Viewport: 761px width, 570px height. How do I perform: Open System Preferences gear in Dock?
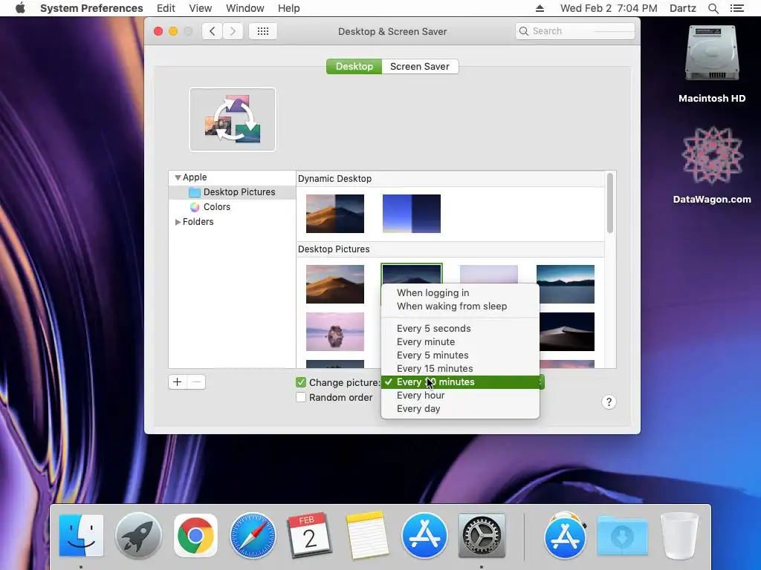point(482,536)
